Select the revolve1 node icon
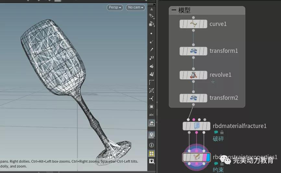The width and height of the screenshot is (281, 173). pyautogui.click(x=193, y=75)
